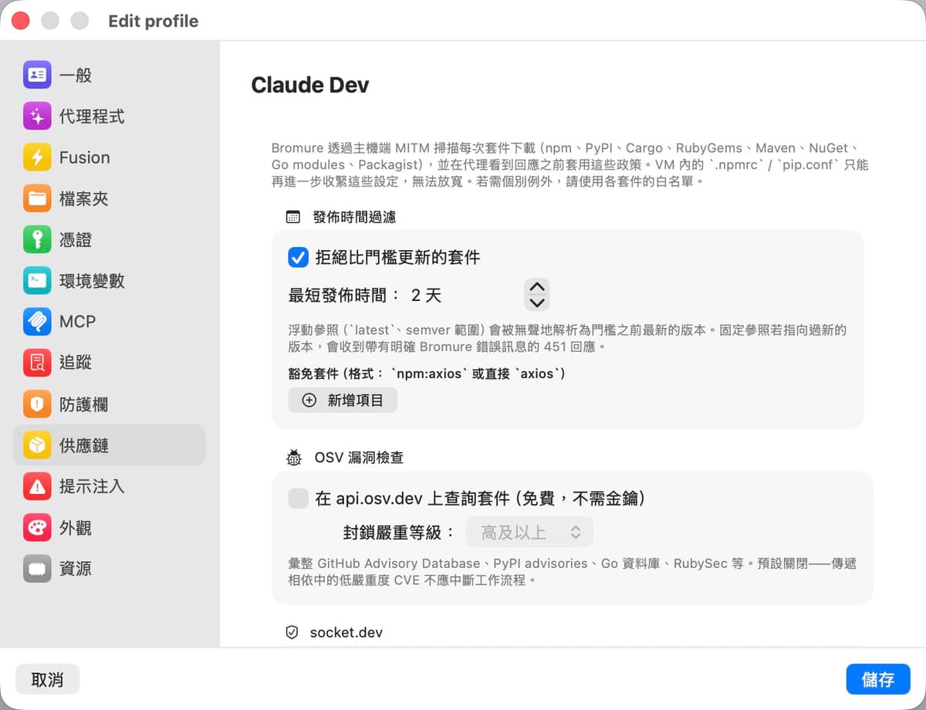The height and width of the screenshot is (710, 926).
Task: Click the 最短發佈時間 value 2 天
Action: tap(426, 296)
